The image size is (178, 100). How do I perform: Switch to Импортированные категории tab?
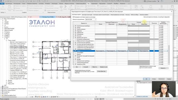tap(117, 15)
